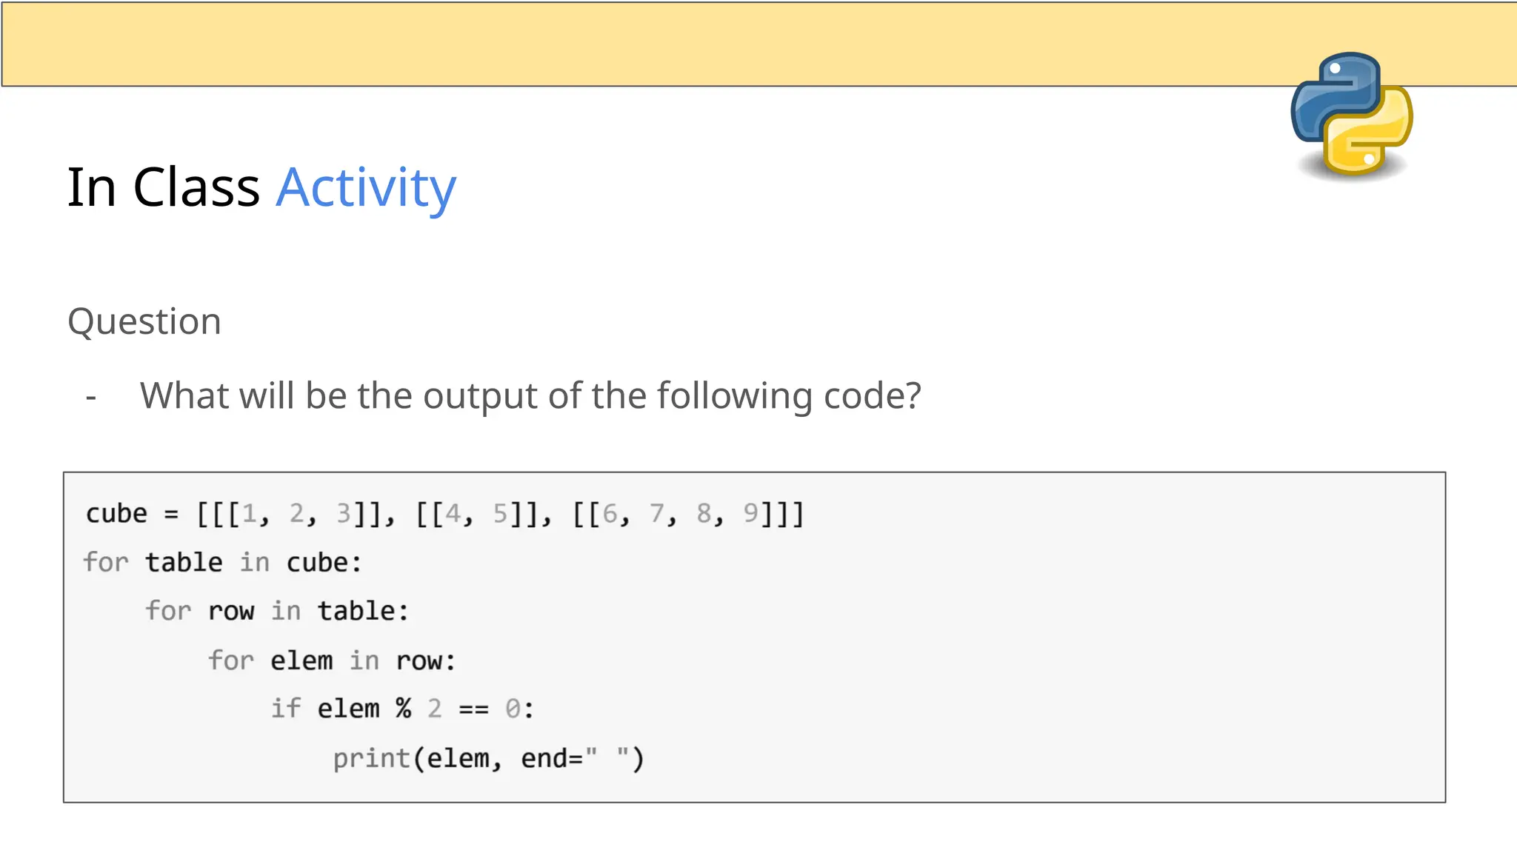
Task: Click the modulo operator in if statement
Action: click(x=403, y=709)
